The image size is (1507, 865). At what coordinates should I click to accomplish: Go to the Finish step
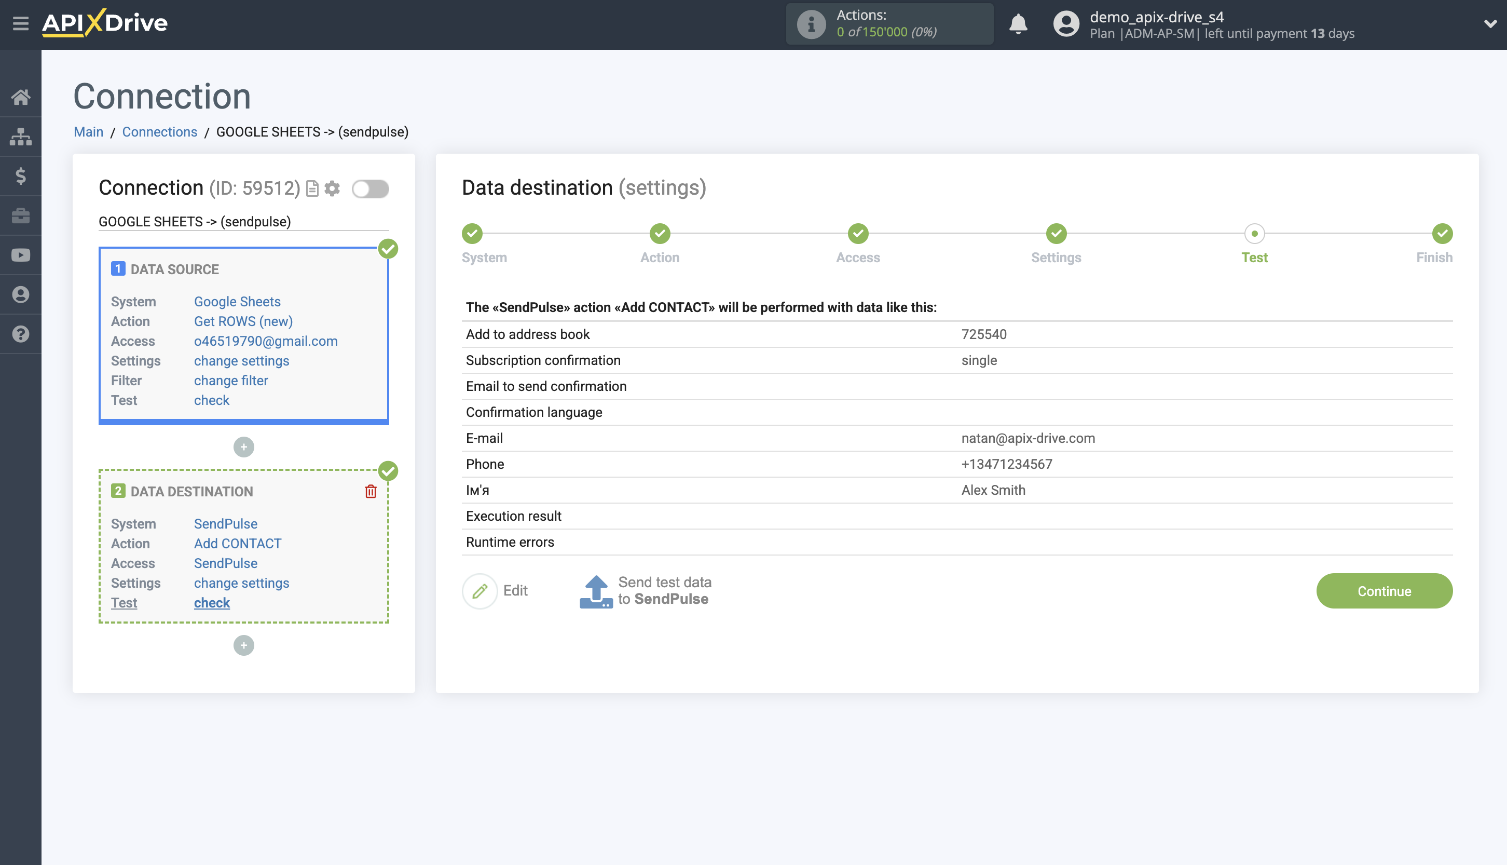click(x=1443, y=234)
